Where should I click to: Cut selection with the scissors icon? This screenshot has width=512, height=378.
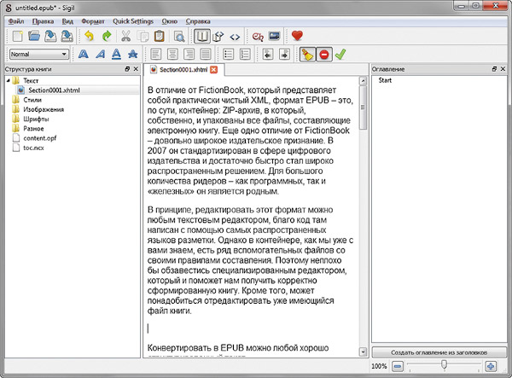point(125,36)
